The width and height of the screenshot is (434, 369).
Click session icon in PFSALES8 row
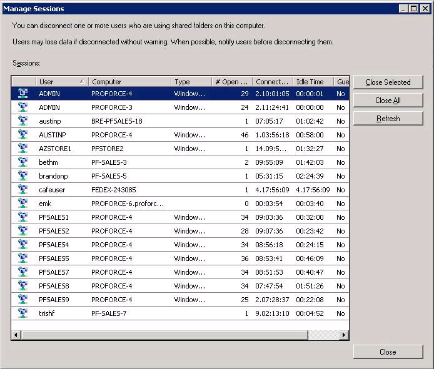click(23, 285)
